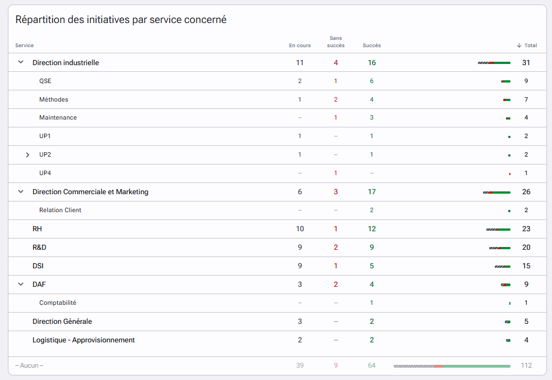Select the Succès column header
The width and height of the screenshot is (552, 380).
click(x=372, y=45)
